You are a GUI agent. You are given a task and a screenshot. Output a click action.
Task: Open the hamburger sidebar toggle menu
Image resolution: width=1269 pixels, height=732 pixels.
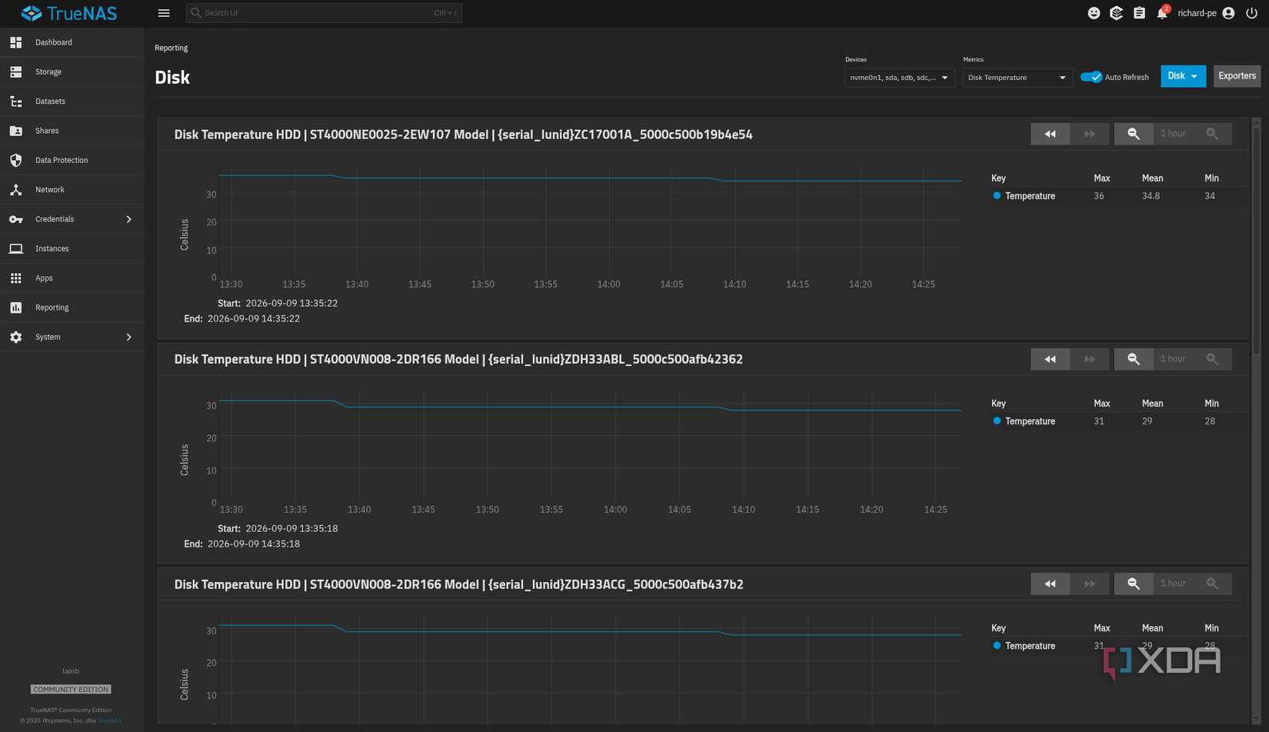pos(164,13)
